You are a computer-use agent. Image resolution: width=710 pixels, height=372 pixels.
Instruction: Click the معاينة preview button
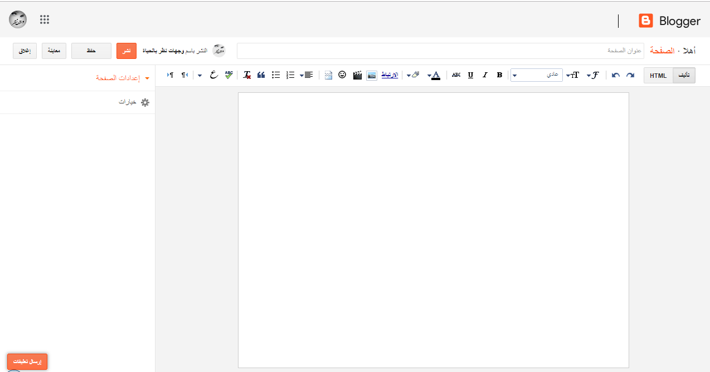point(55,51)
